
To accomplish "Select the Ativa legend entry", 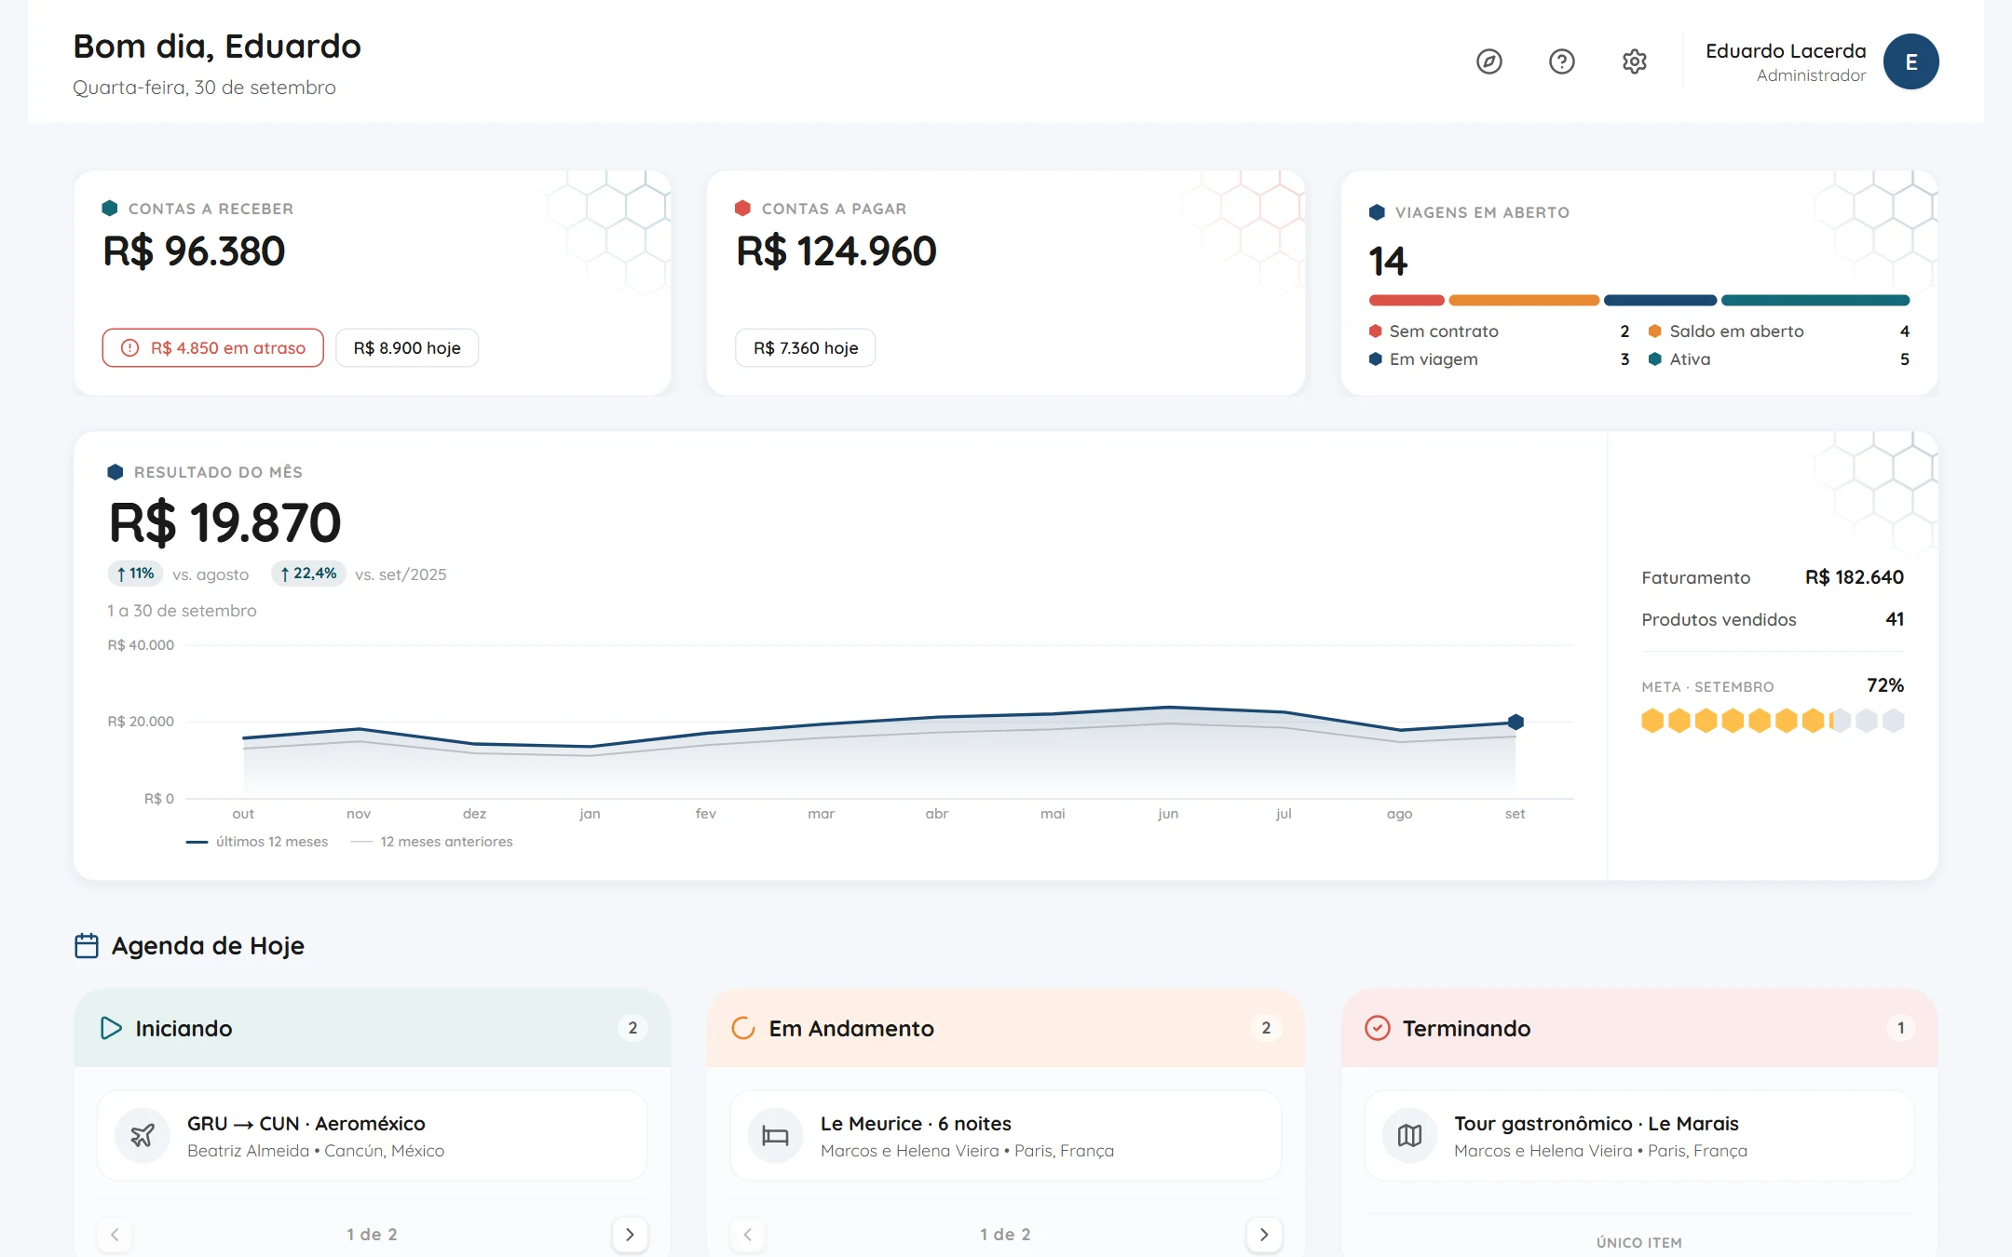I will (1779, 359).
